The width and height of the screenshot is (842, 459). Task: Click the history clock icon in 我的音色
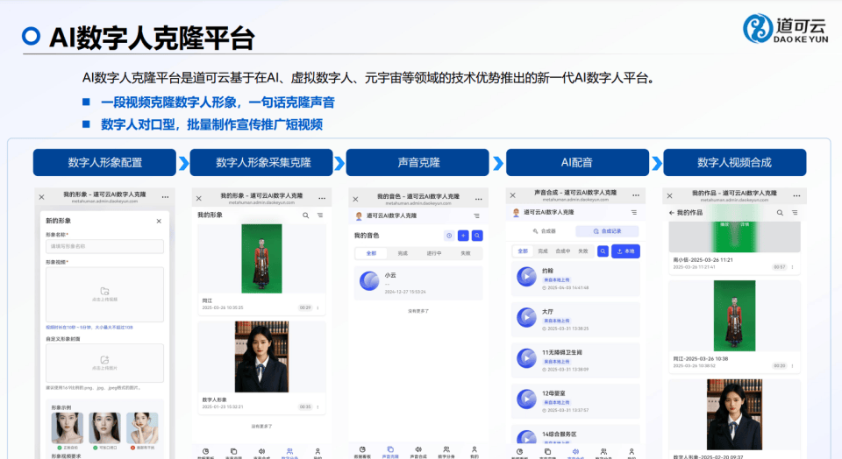click(x=449, y=236)
